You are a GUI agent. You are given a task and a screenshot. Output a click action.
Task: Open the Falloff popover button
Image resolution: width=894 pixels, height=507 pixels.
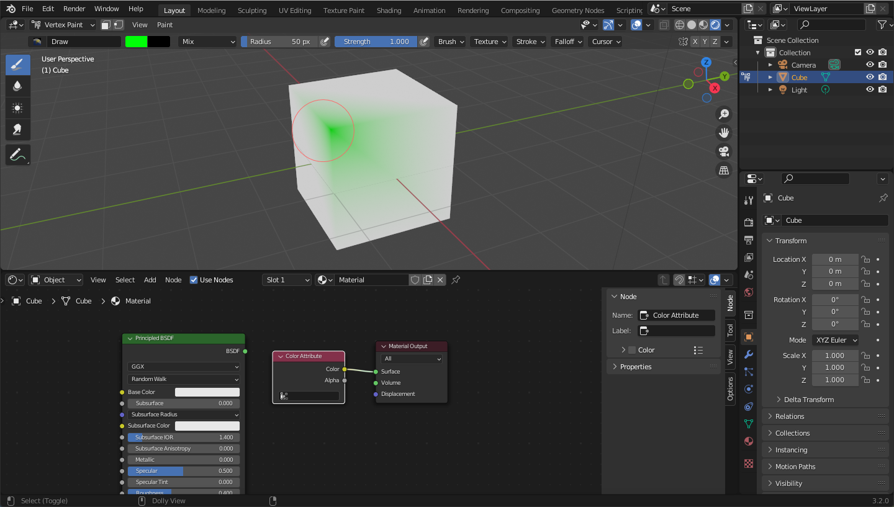click(567, 42)
